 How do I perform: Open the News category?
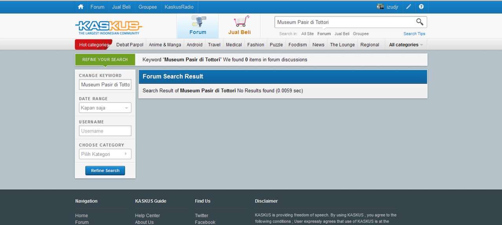coord(318,45)
